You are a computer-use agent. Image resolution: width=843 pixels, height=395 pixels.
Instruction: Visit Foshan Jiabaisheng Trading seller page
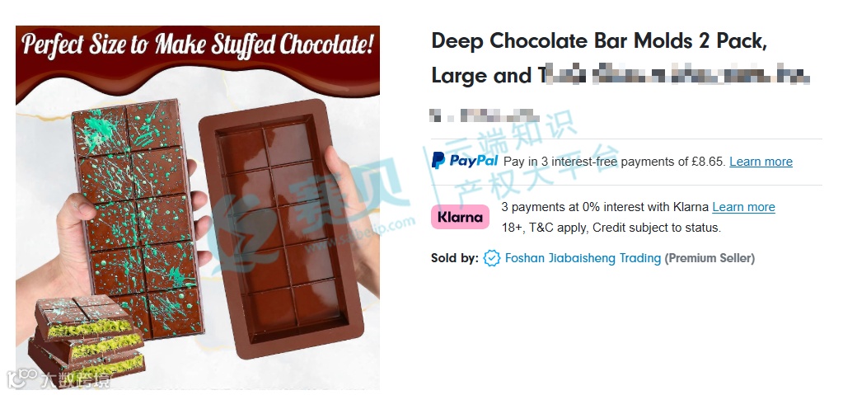(x=583, y=258)
